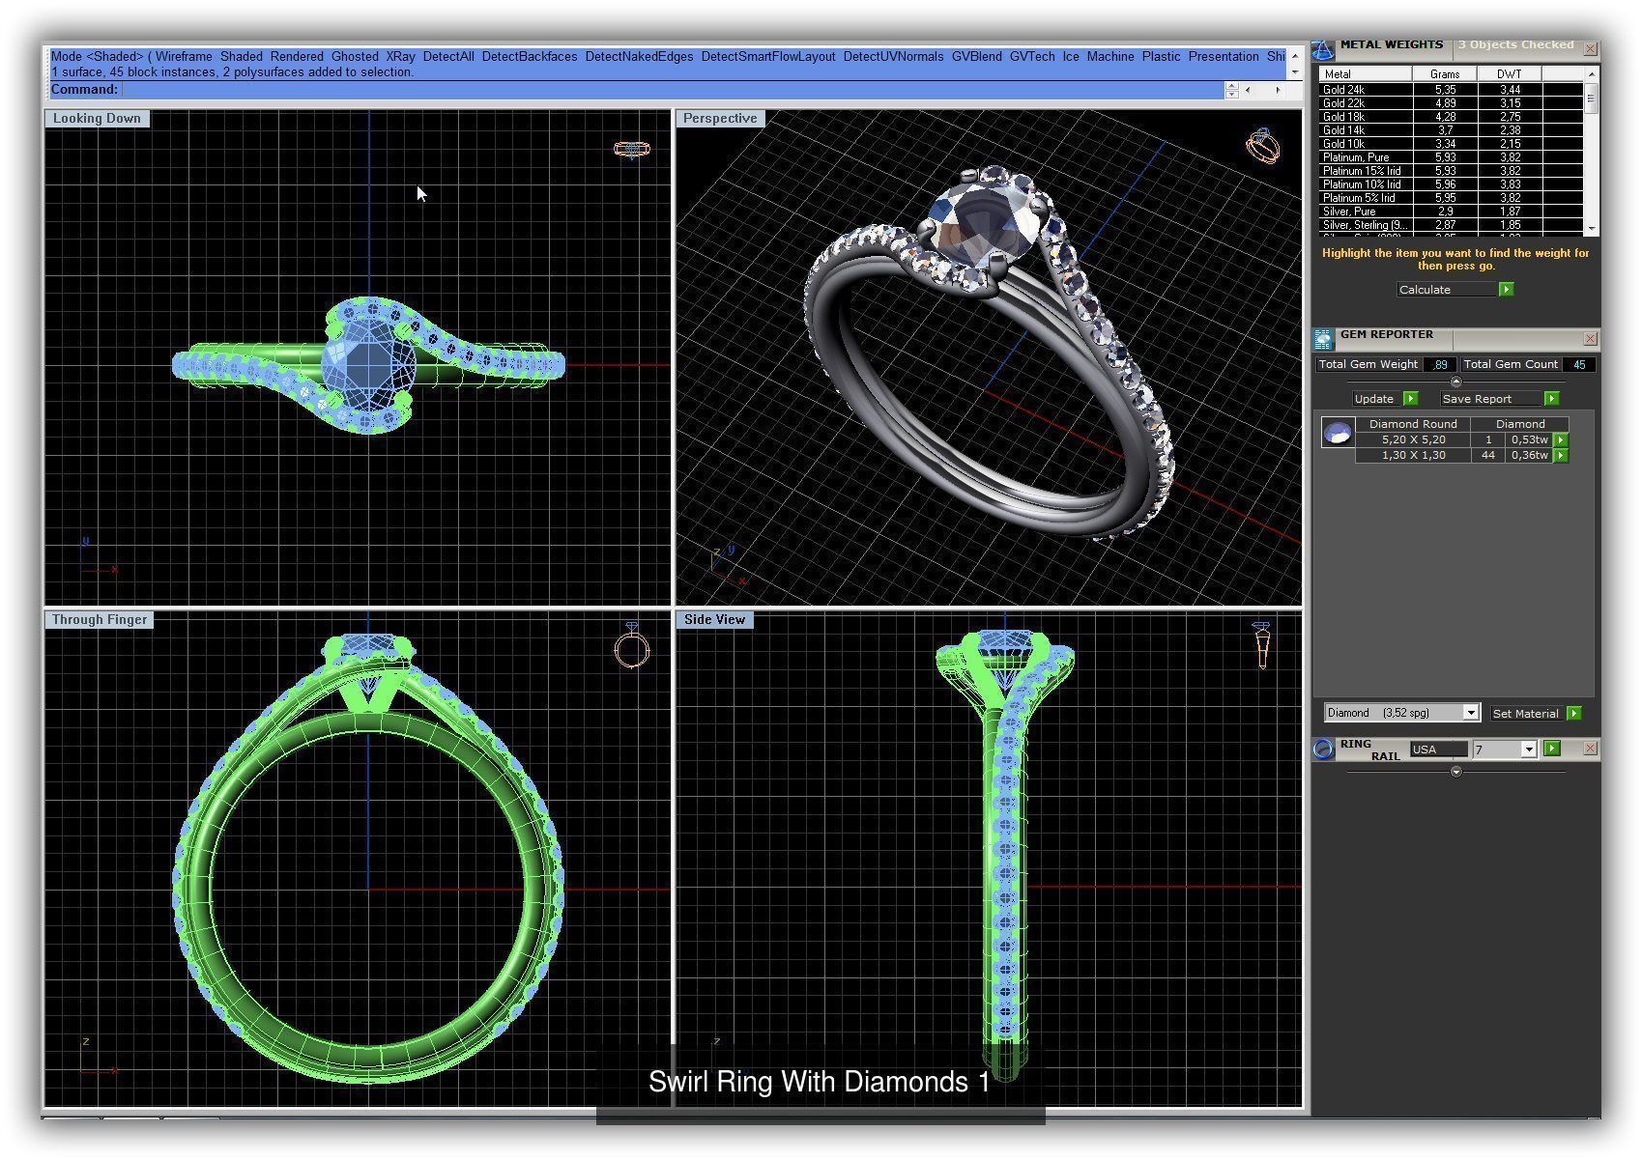Click the Total Gem Count value 45
The image size is (1642, 1160).
tap(1579, 365)
